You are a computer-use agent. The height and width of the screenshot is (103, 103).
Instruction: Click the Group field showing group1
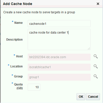coord(59,77)
